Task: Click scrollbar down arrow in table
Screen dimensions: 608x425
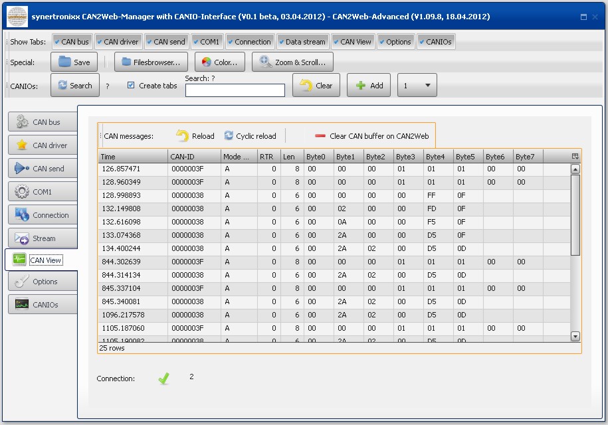Action: point(575,337)
